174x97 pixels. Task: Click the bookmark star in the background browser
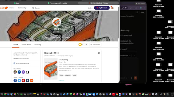(126, 8)
